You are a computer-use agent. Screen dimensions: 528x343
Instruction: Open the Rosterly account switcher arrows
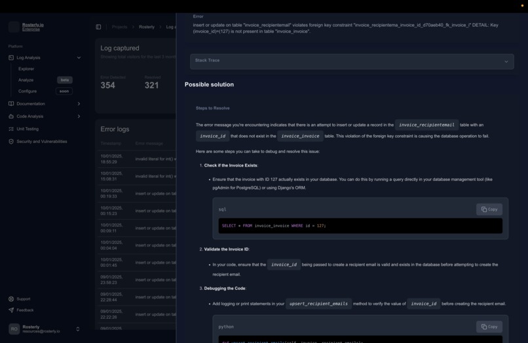[78, 329]
